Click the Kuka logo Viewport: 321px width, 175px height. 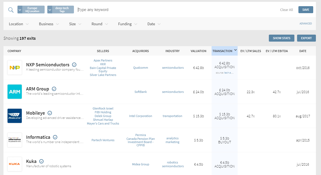(15, 164)
